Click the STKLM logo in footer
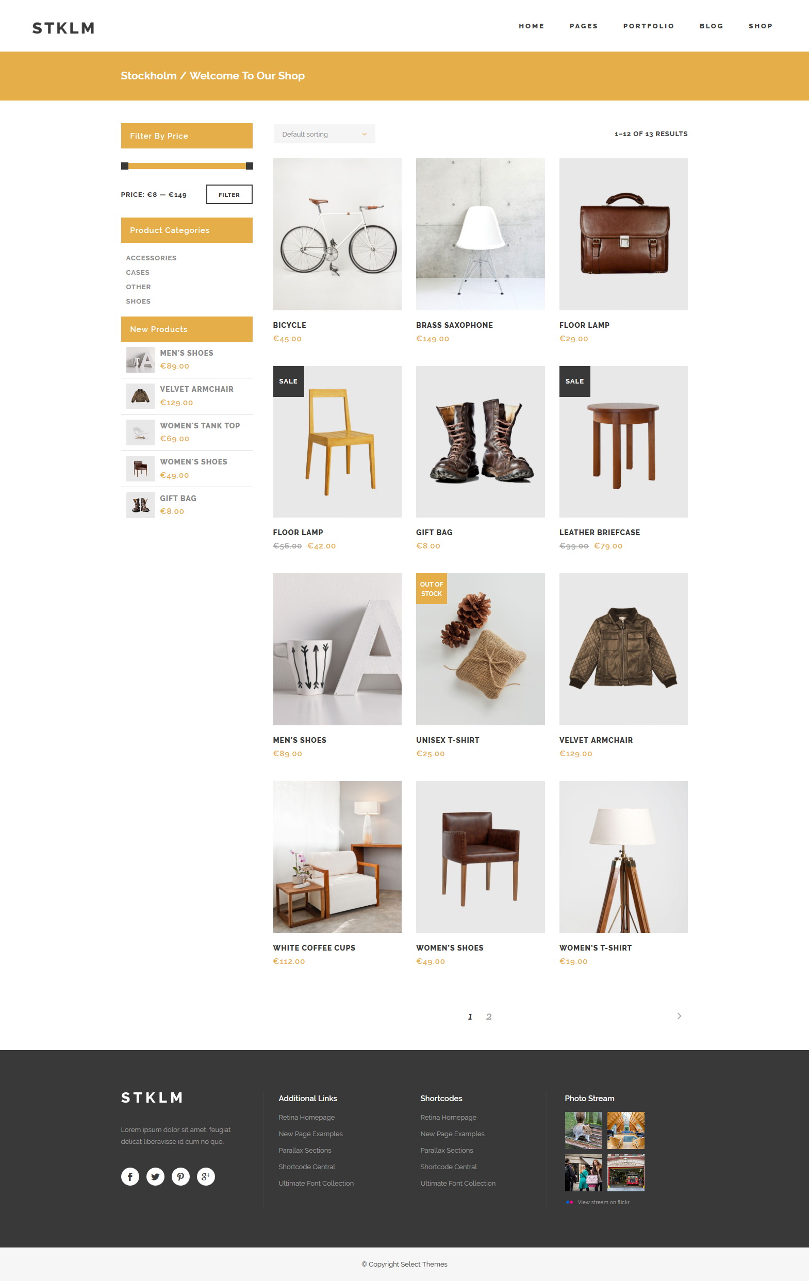Screen dimensions: 809x1281 coord(152,1098)
